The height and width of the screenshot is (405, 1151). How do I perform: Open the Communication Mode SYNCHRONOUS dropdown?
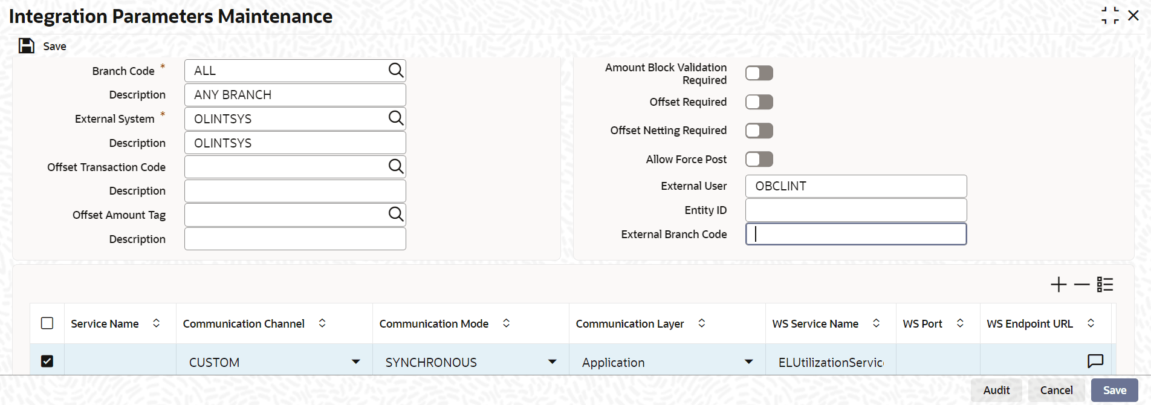pyautogui.click(x=552, y=362)
